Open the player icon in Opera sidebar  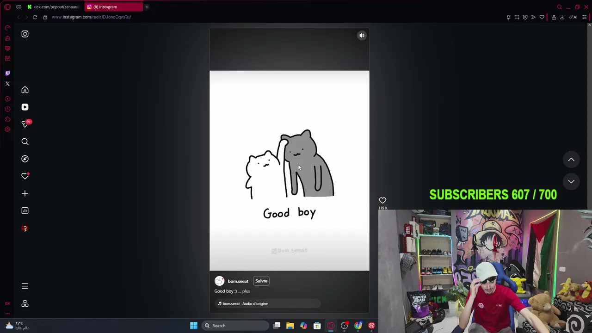tap(7, 99)
